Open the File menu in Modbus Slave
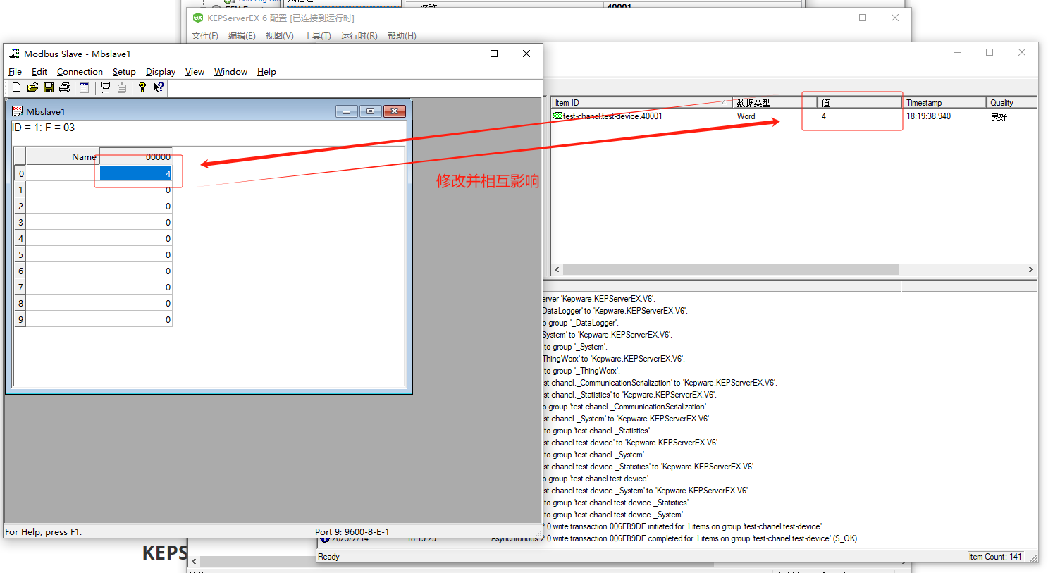 click(15, 72)
